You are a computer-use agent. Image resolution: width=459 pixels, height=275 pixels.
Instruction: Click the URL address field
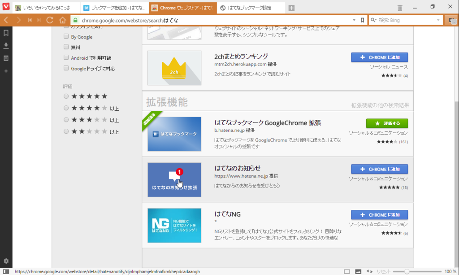pyautogui.click(x=215, y=20)
